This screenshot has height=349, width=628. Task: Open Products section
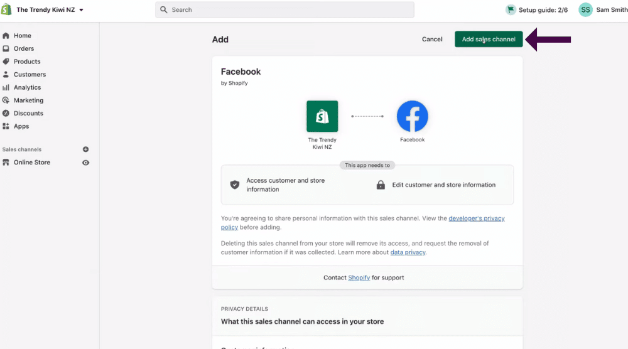(27, 62)
